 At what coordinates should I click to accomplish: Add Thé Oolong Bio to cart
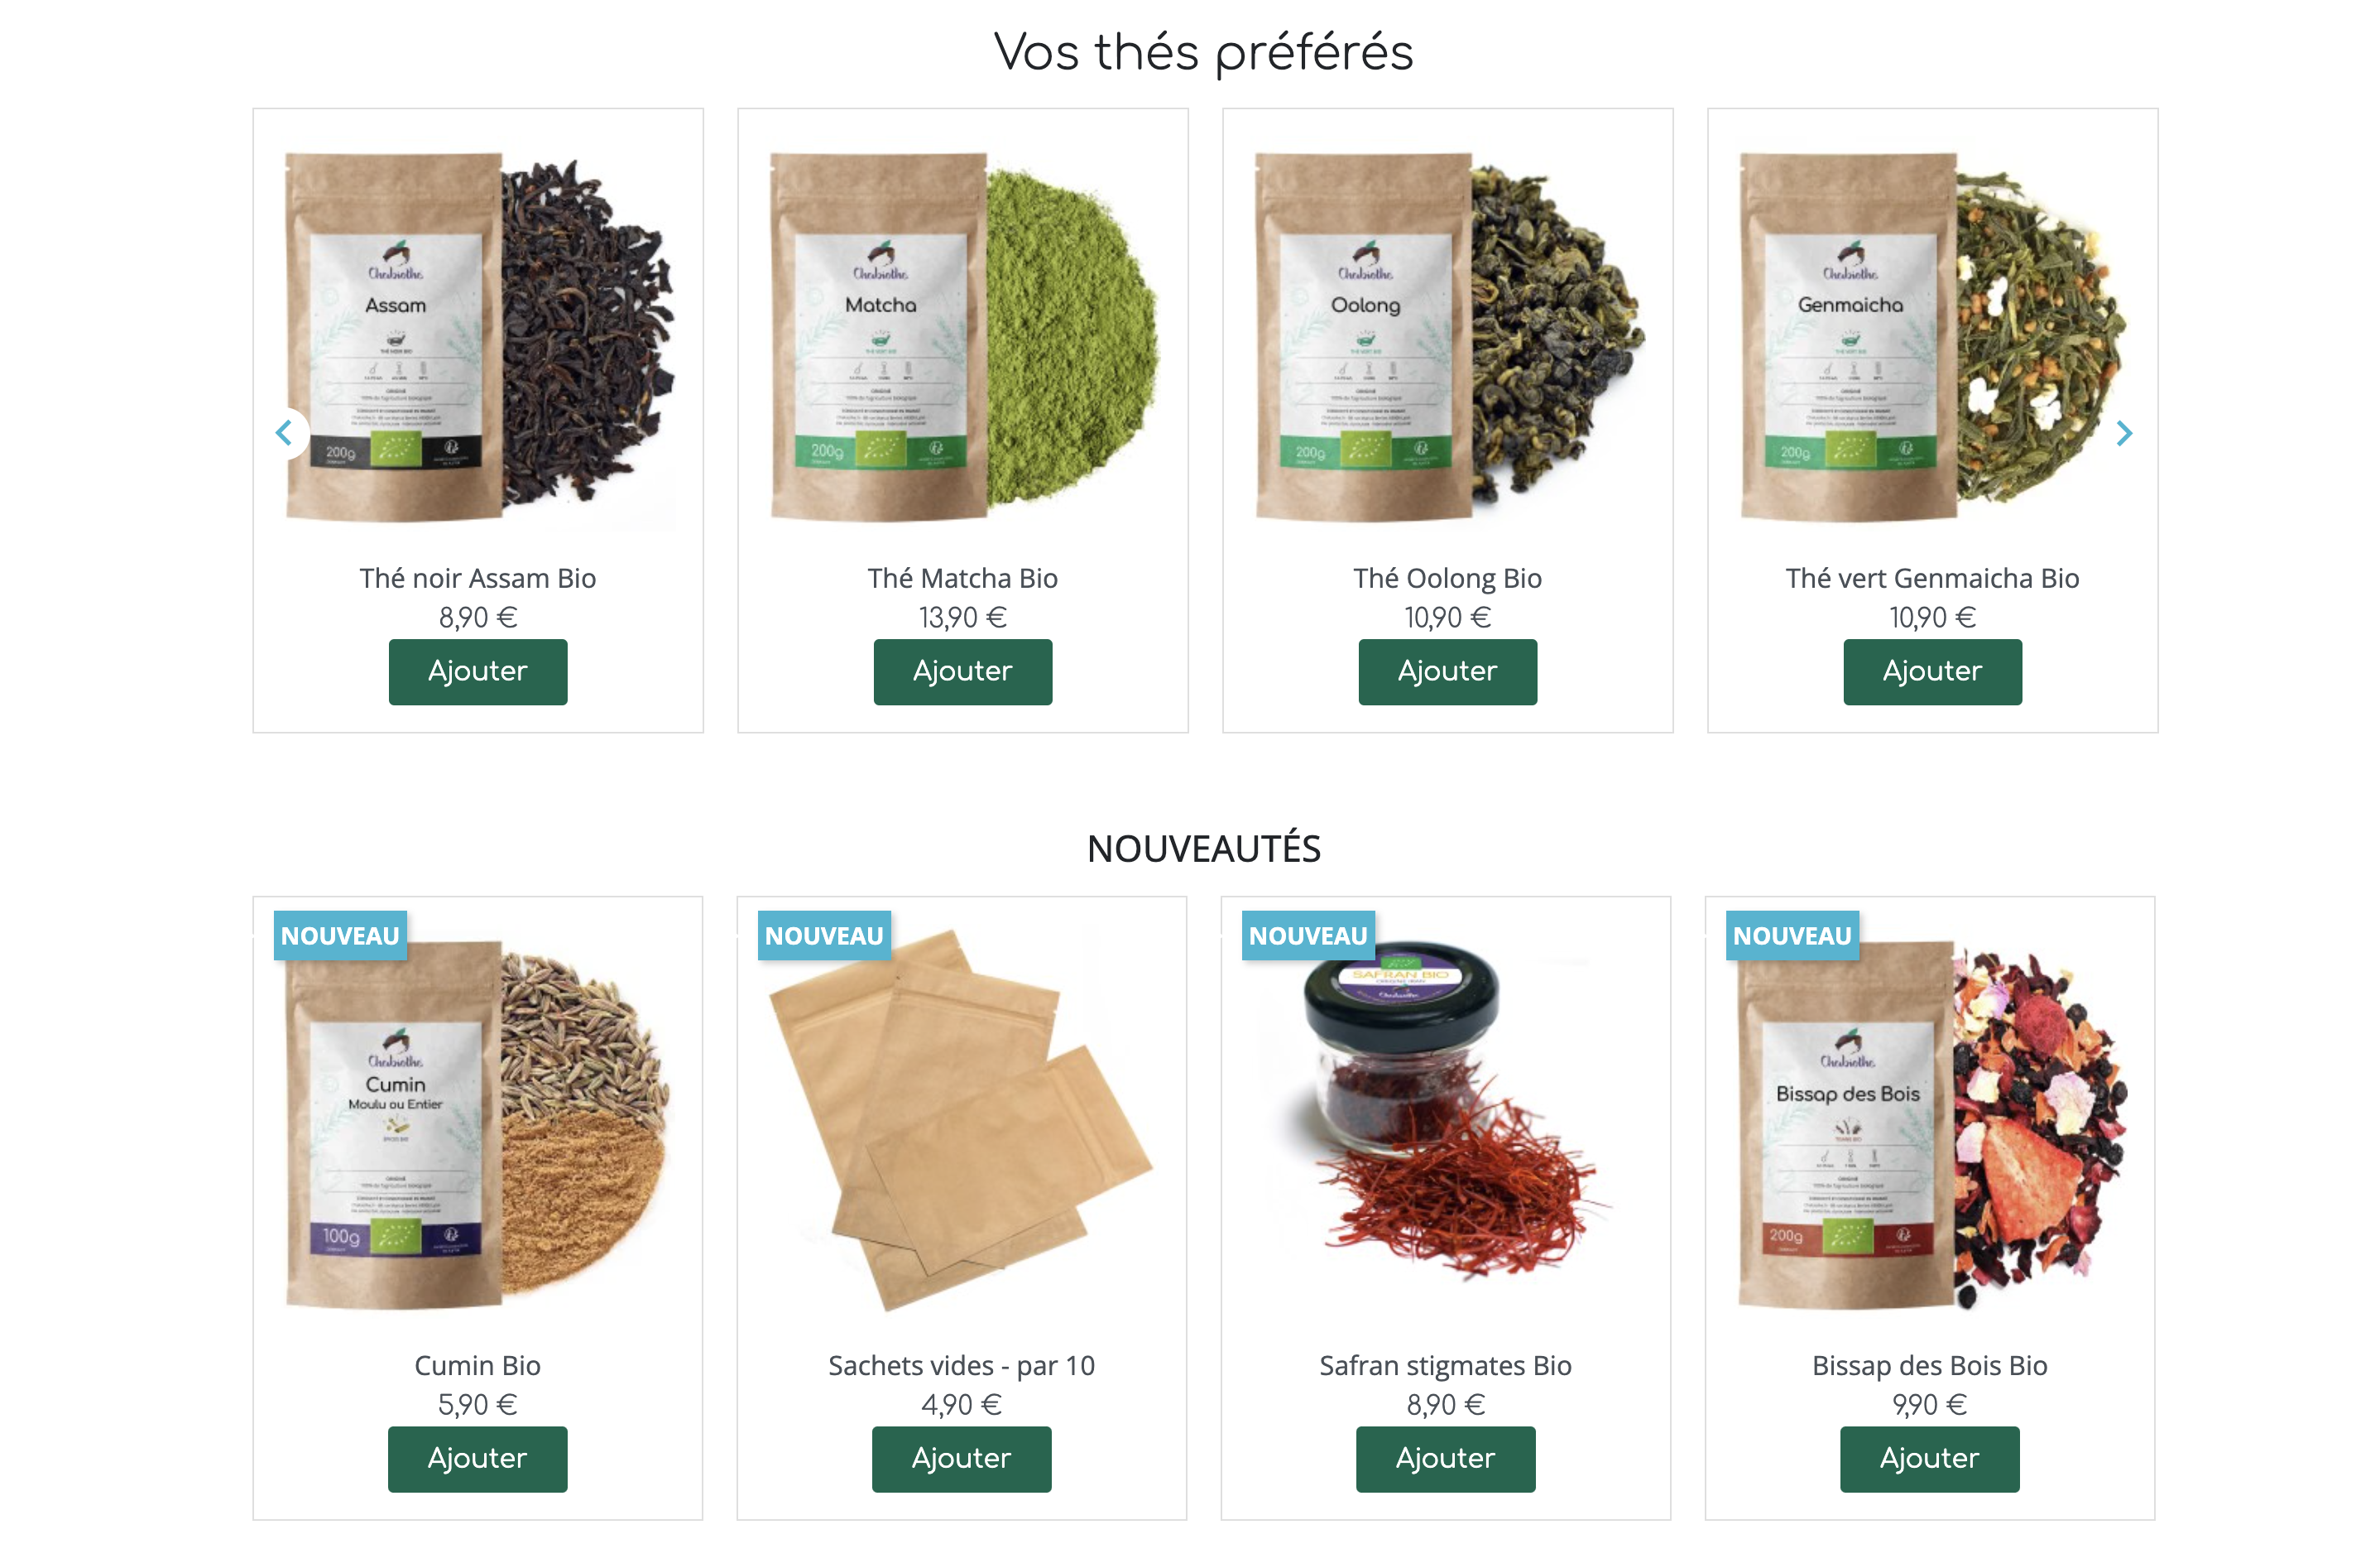click(x=1448, y=671)
